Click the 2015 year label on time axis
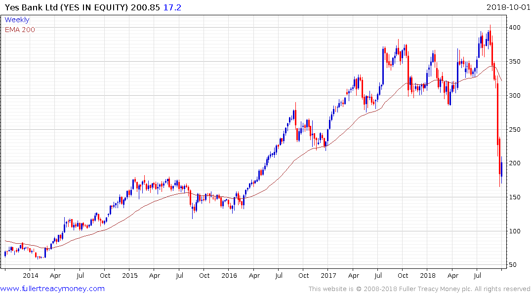The height and width of the screenshot is (296, 531). 130,275
